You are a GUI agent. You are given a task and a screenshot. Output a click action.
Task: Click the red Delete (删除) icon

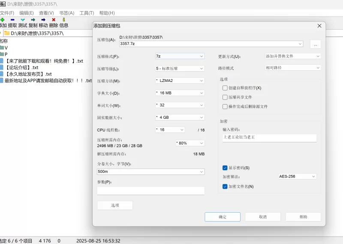pos(54,20)
